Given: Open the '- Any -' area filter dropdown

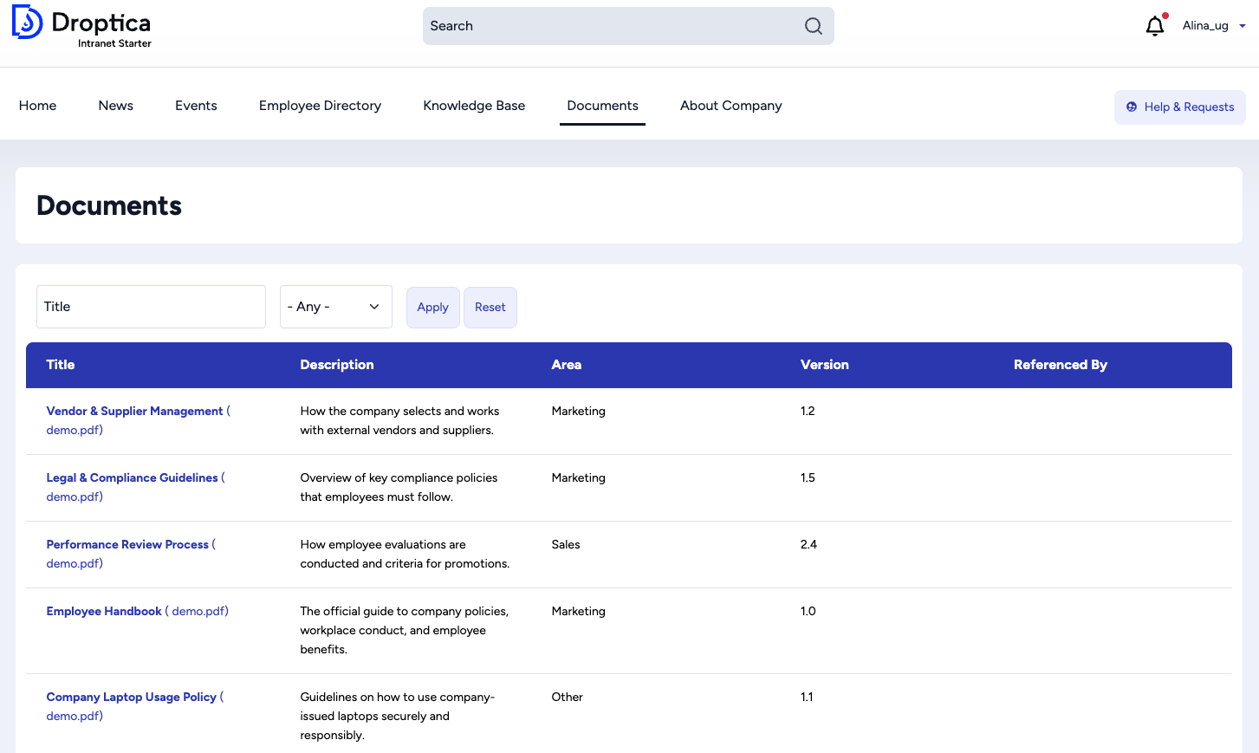Looking at the screenshot, I should 336,306.
